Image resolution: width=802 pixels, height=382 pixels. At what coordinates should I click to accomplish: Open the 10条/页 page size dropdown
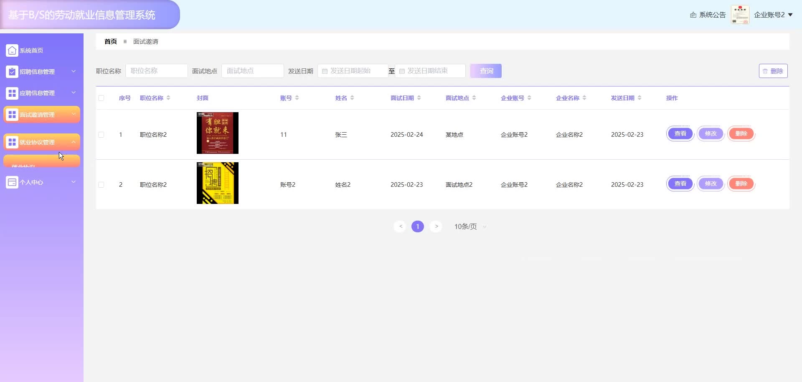[470, 226]
